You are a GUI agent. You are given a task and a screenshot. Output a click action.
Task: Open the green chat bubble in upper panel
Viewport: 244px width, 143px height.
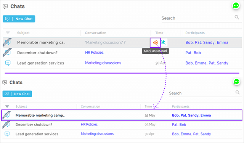pyautogui.click(x=236, y=5)
